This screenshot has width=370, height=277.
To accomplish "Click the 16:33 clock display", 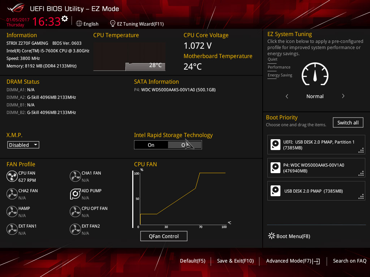I will click(47, 21).
